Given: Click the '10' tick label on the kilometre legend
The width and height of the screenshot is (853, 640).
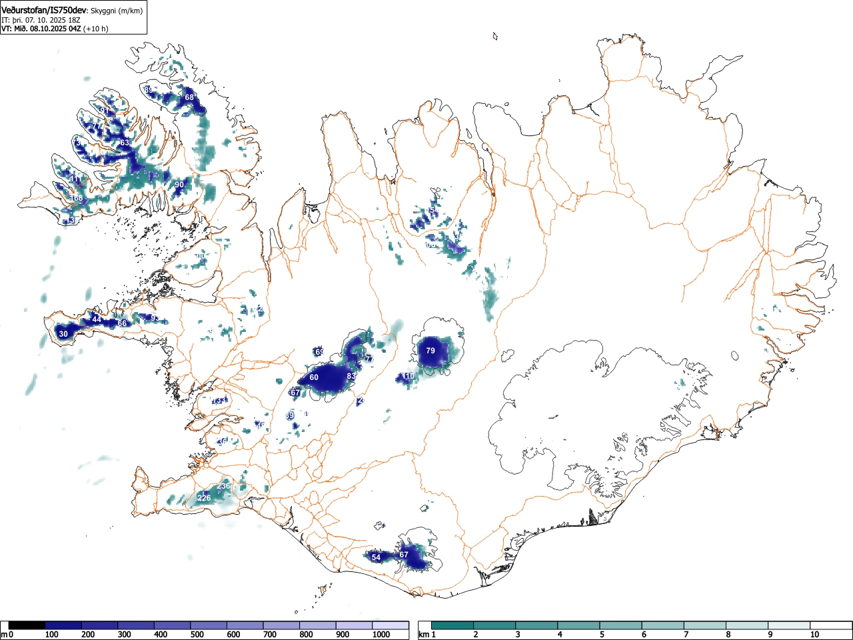Looking at the screenshot, I should (x=814, y=635).
